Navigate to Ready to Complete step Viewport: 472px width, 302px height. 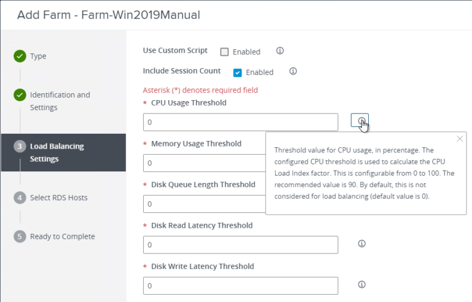pyautogui.click(x=62, y=236)
